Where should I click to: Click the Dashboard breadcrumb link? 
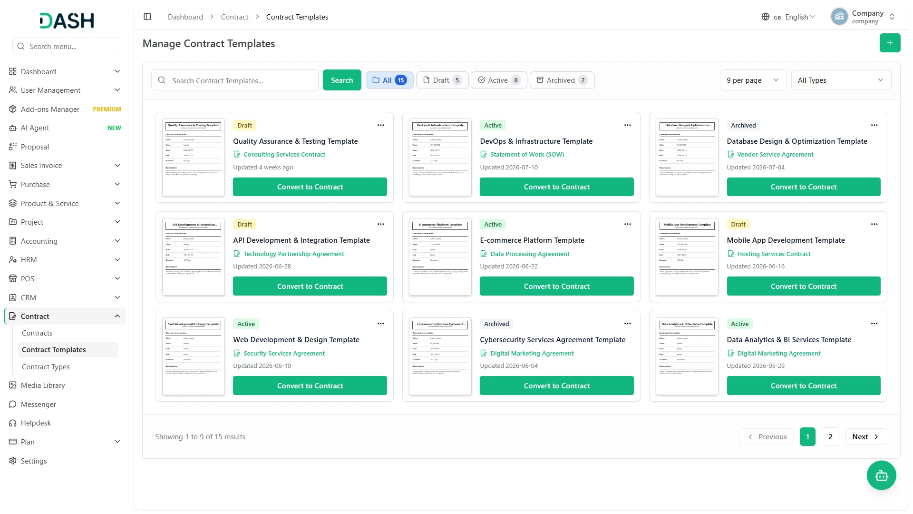pos(185,17)
